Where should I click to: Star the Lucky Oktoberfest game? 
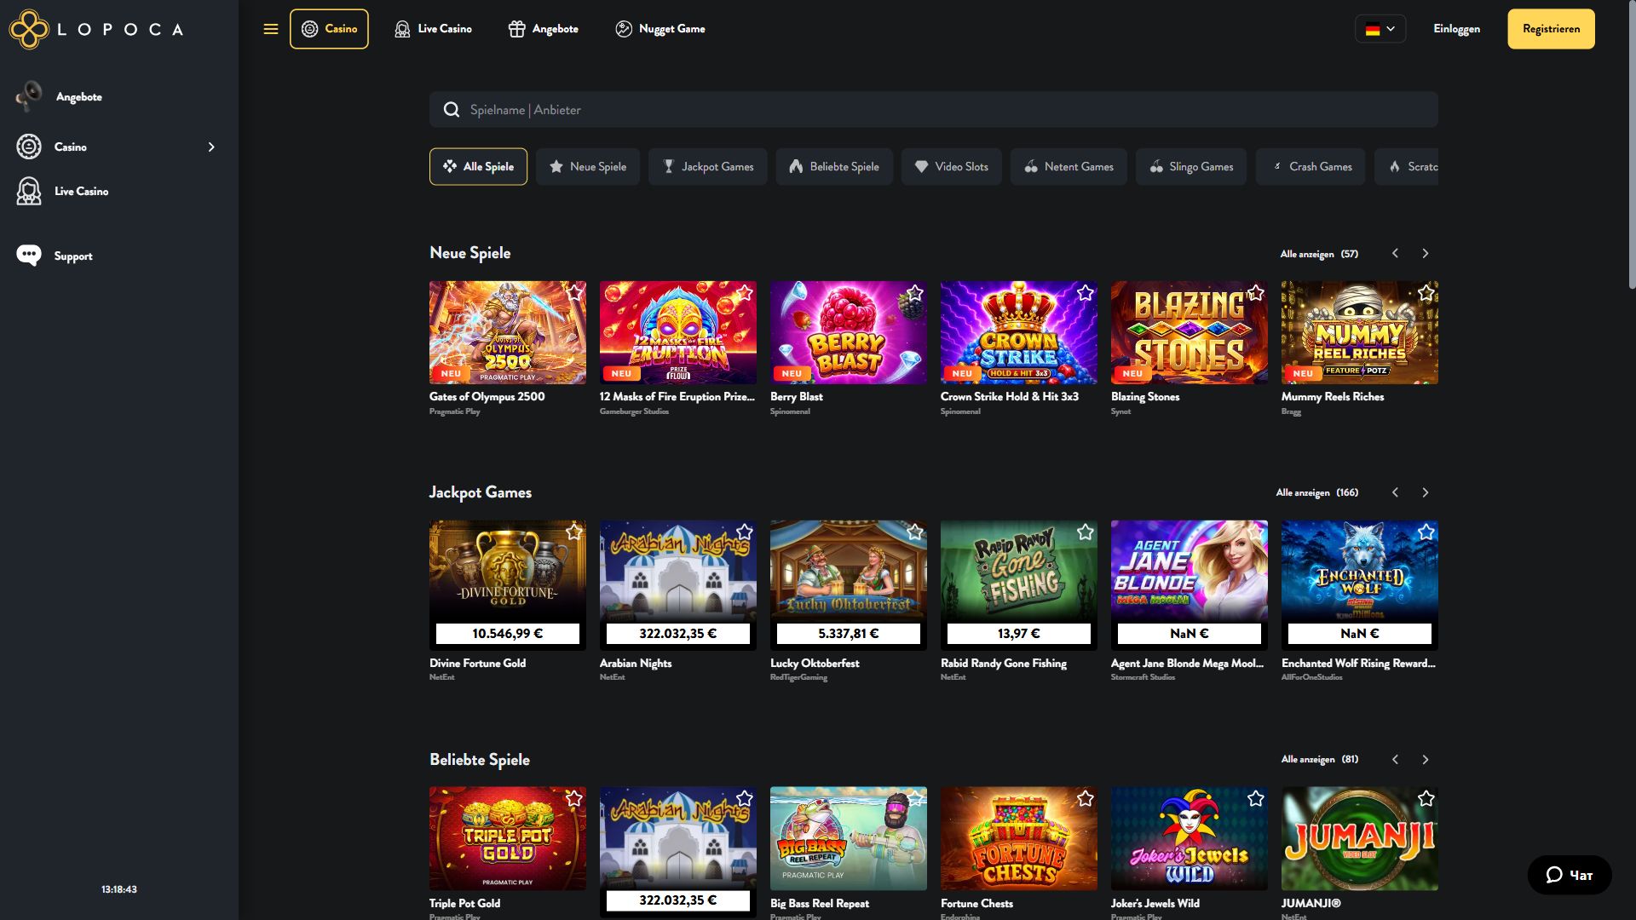915,532
